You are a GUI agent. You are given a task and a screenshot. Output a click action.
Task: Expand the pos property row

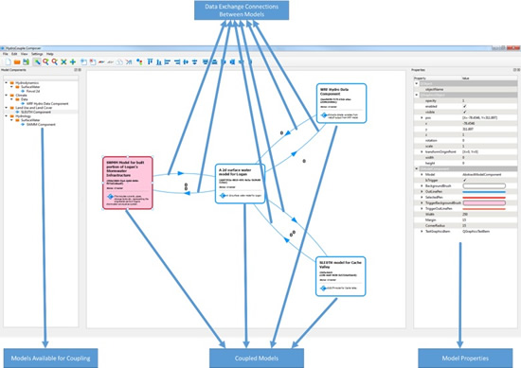tap(422, 117)
